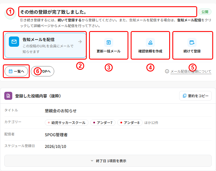Go to 一覧へ list button
216x171 pixels.
pos(16,71)
